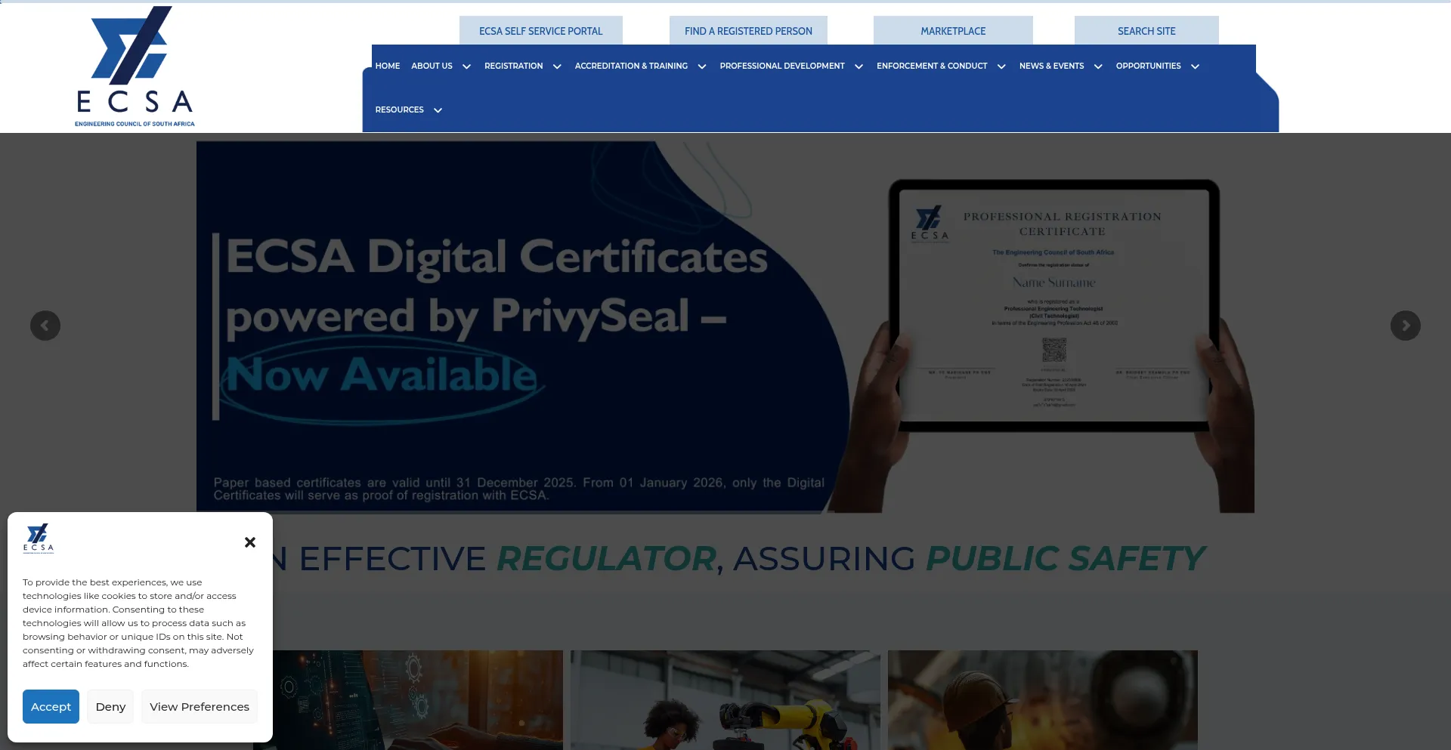Image resolution: width=1451 pixels, height=750 pixels.
Task: Open Enforcement & Conduct menu
Action: [x=932, y=66]
